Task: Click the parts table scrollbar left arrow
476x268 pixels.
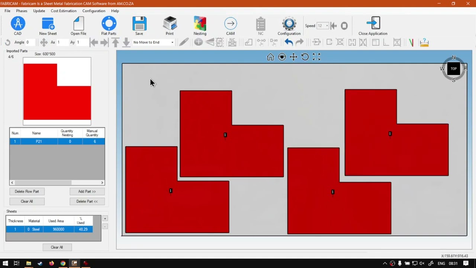Action: tap(12, 183)
